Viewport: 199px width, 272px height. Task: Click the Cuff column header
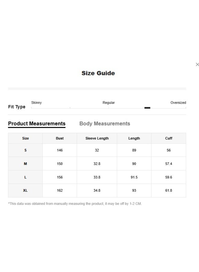(169, 138)
